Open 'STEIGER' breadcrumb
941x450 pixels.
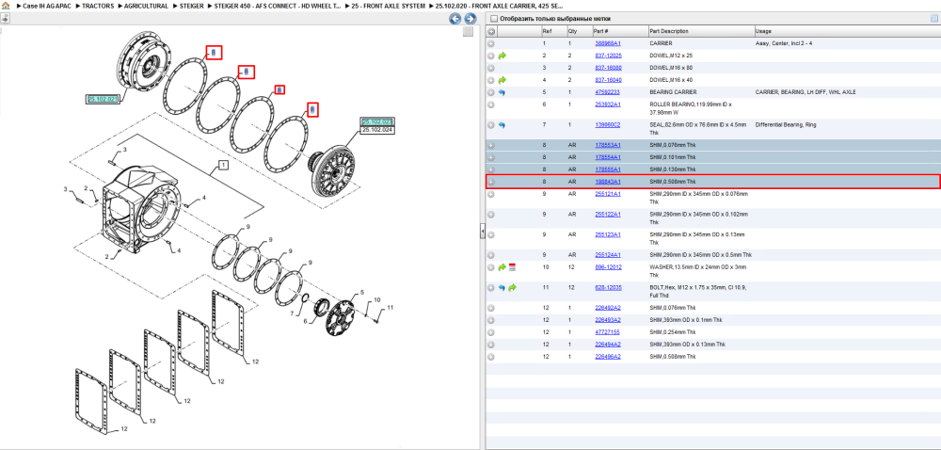[x=191, y=6]
